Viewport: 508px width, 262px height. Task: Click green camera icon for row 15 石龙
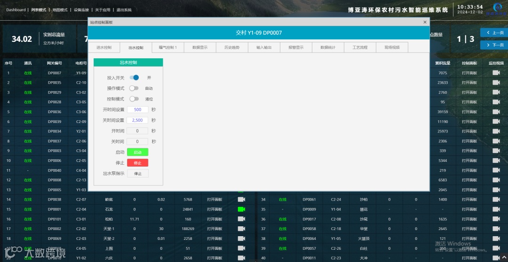pos(241,209)
